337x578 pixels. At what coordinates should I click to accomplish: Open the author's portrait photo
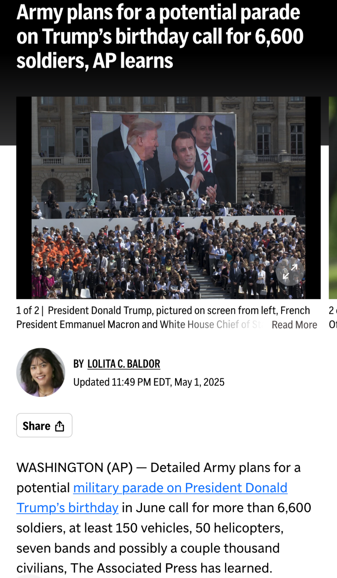(x=41, y=372)
